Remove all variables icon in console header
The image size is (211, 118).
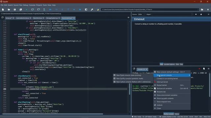tap(204, 69)
